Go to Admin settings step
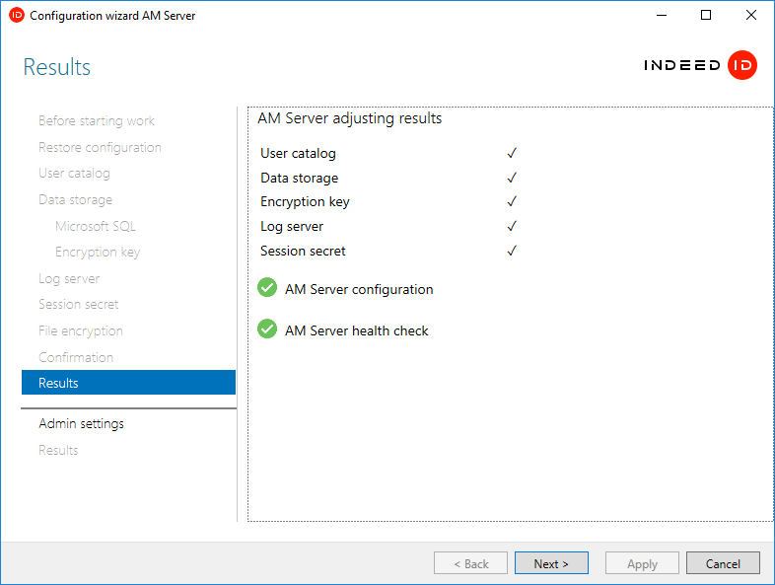 (x=81, y=424)
